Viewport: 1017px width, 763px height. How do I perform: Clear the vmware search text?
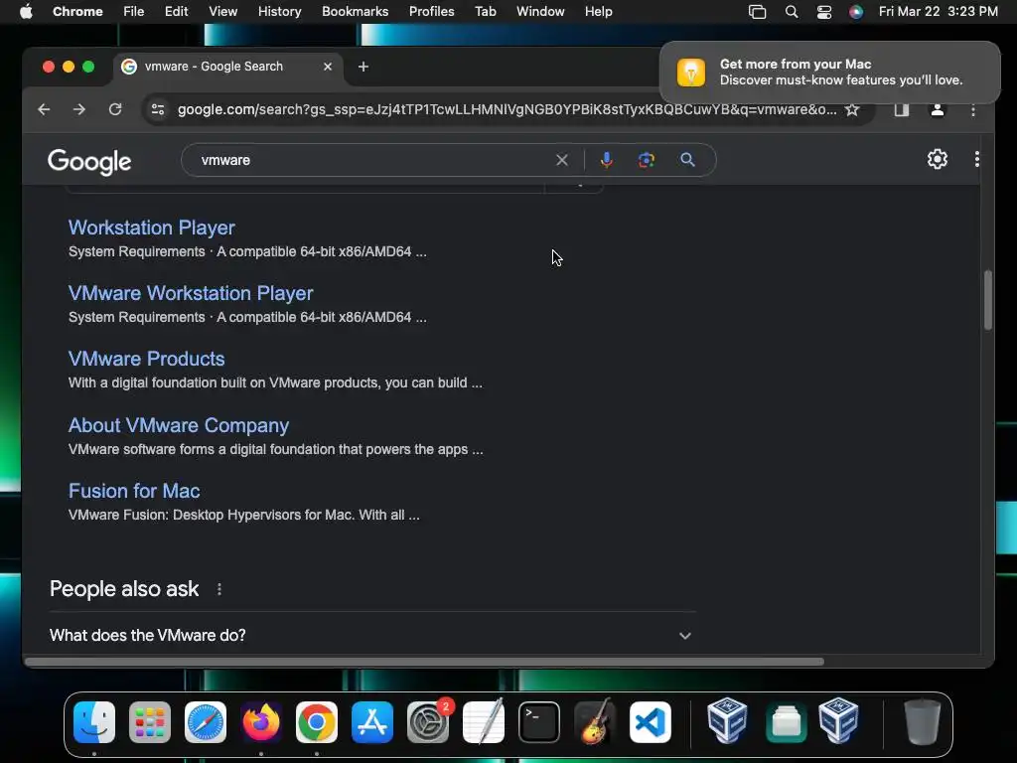pos(562,160)
